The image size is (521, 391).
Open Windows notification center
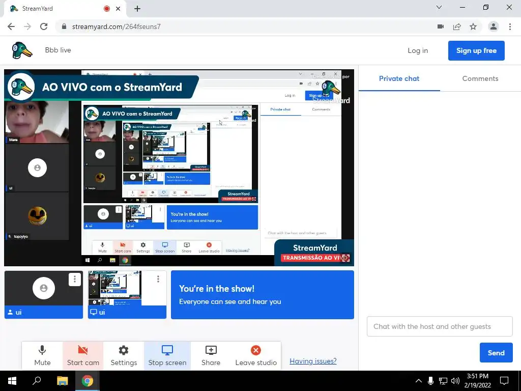[x=504, y=381]
